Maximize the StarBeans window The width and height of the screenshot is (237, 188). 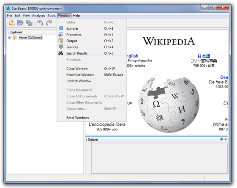click(x=212, y=7)
